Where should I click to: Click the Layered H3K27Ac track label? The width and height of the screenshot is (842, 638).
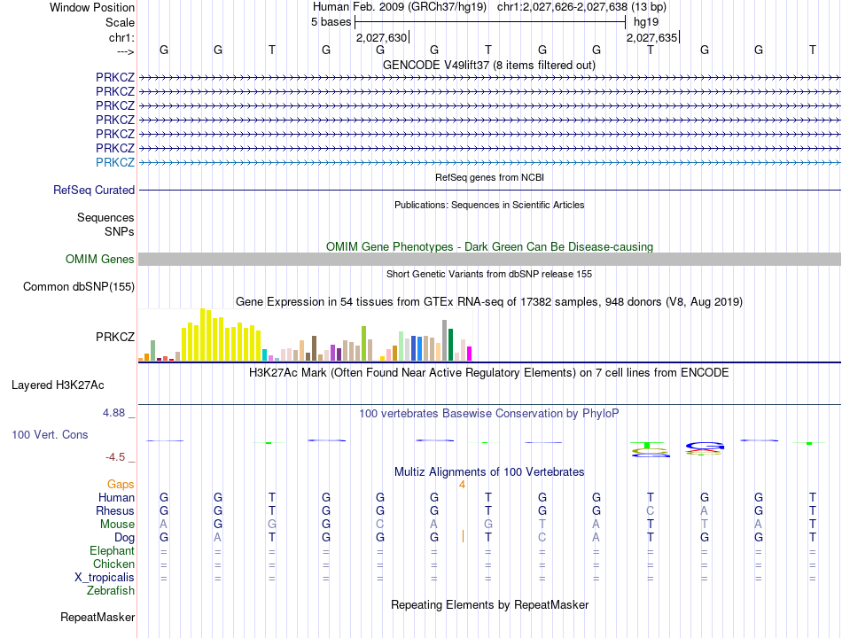pyautogui.click(x=58, y=385)
